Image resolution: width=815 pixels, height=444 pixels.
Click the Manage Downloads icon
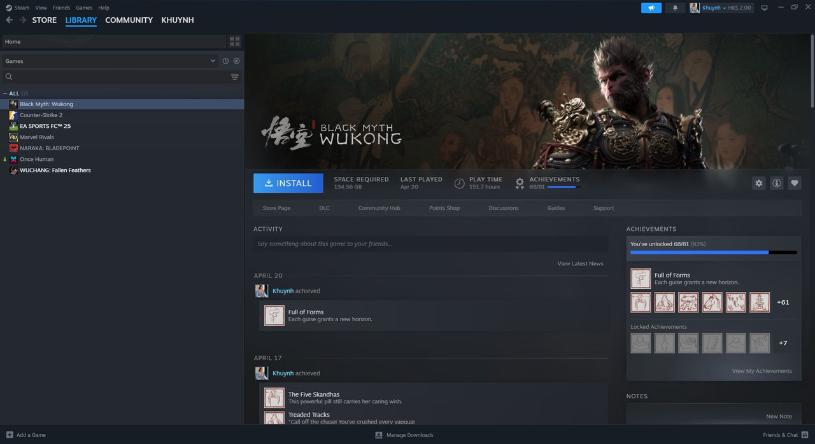379,435
